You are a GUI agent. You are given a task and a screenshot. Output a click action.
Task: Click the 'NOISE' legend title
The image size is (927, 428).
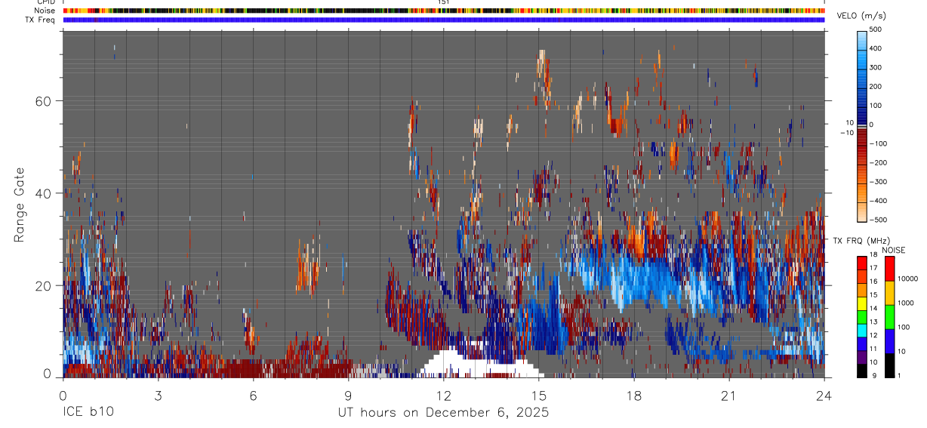pyautogui.click(x=894, y=250)
